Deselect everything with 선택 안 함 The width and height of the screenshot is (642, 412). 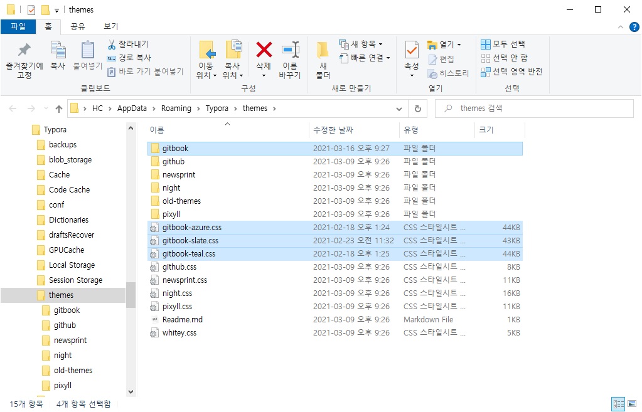[504, 58]
